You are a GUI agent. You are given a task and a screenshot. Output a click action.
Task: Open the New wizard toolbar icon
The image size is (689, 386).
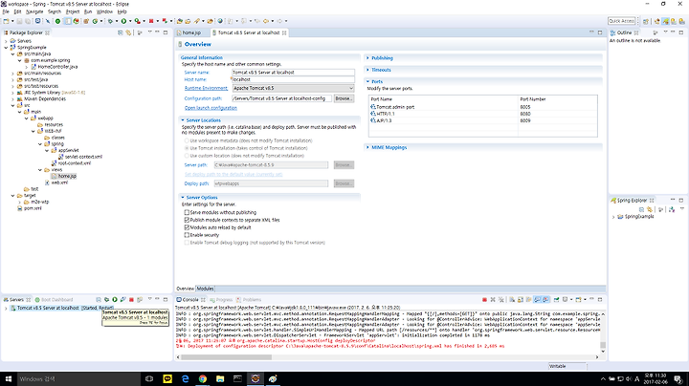[x=6, y=21]
